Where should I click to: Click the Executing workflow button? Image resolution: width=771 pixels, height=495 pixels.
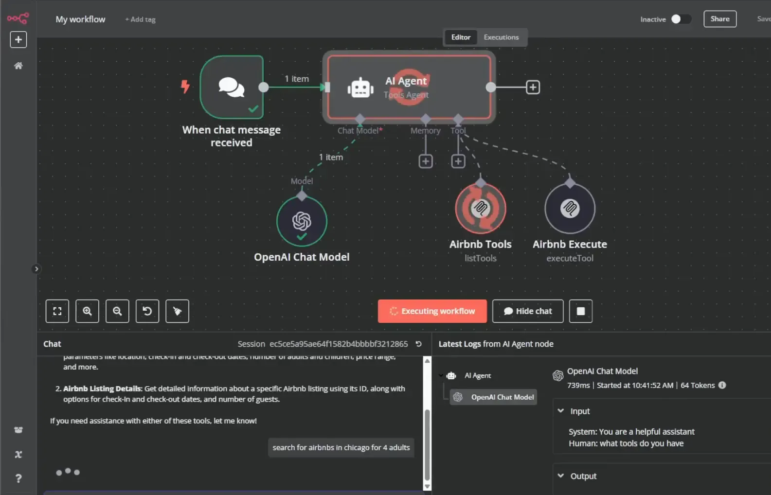pyautogui.click(x=432, y=311)
